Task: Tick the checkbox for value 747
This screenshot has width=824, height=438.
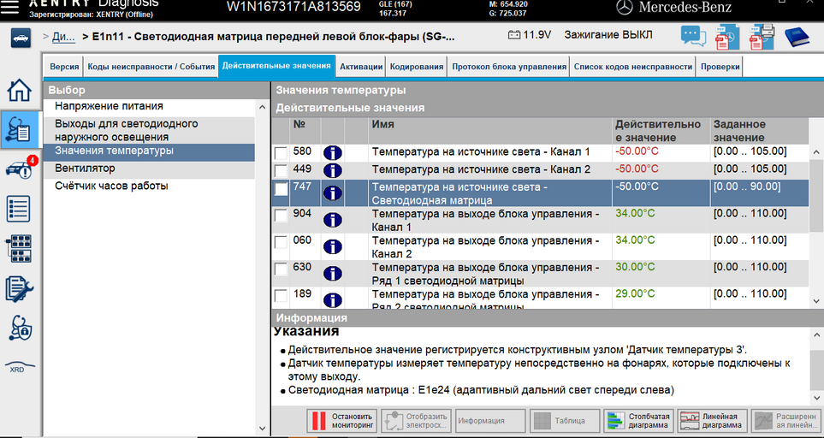Action: point(282,189)
